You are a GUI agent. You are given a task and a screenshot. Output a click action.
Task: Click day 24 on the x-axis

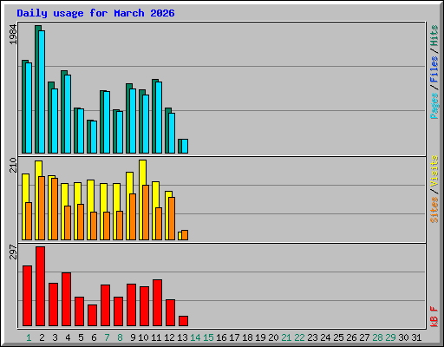(x=325, y=337)
